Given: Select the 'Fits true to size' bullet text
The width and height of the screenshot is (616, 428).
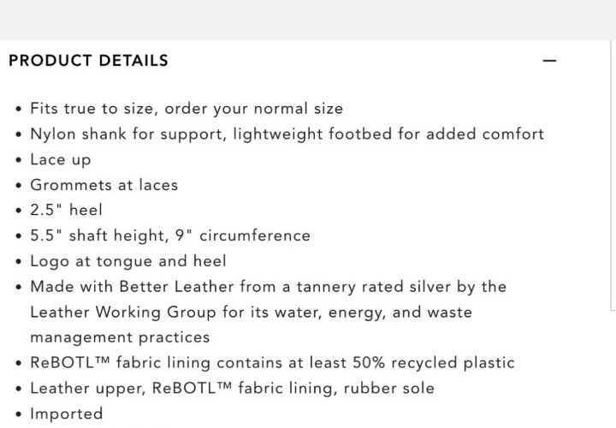Looking at the screenshot, I should [x=187, y=109].
